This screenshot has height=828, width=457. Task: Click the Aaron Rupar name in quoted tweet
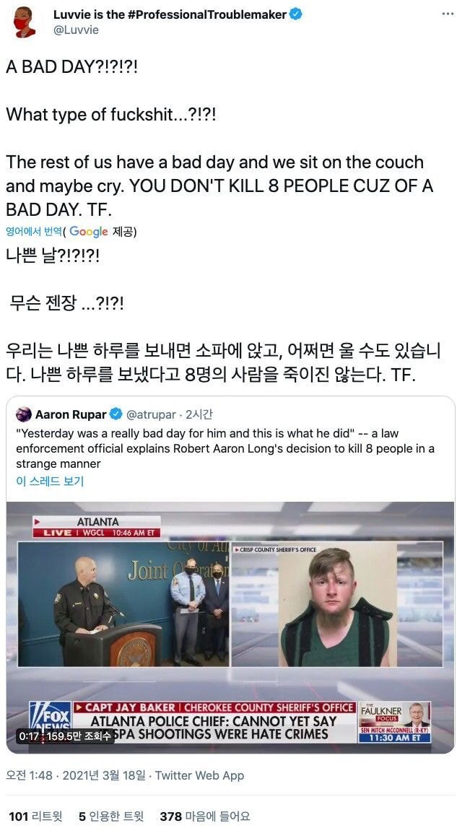(x=71, y=414)
